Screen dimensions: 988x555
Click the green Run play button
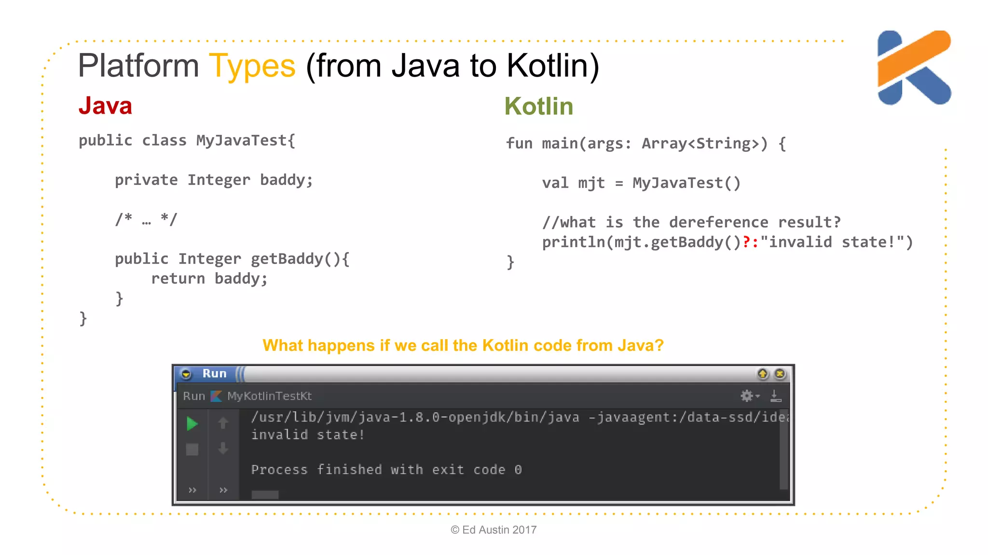tap(192, 424)
